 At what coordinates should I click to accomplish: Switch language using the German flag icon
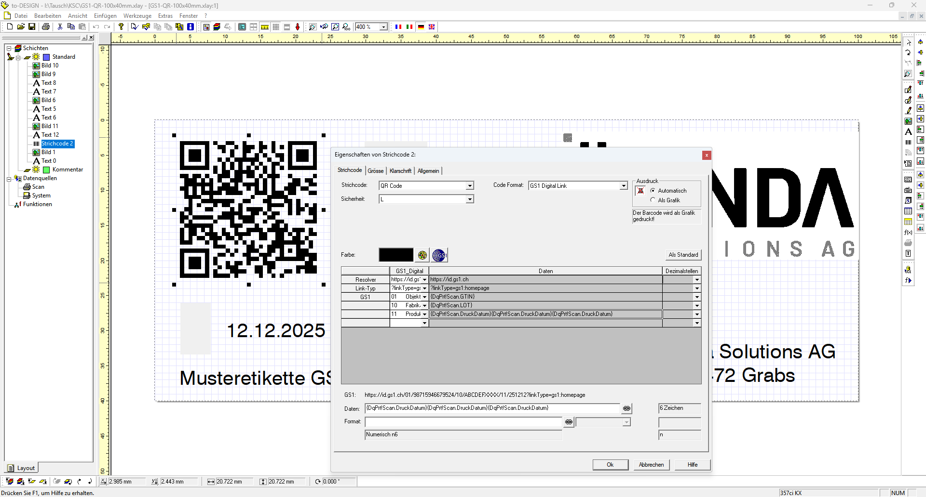pyautogui.click(x=421, y=27)
